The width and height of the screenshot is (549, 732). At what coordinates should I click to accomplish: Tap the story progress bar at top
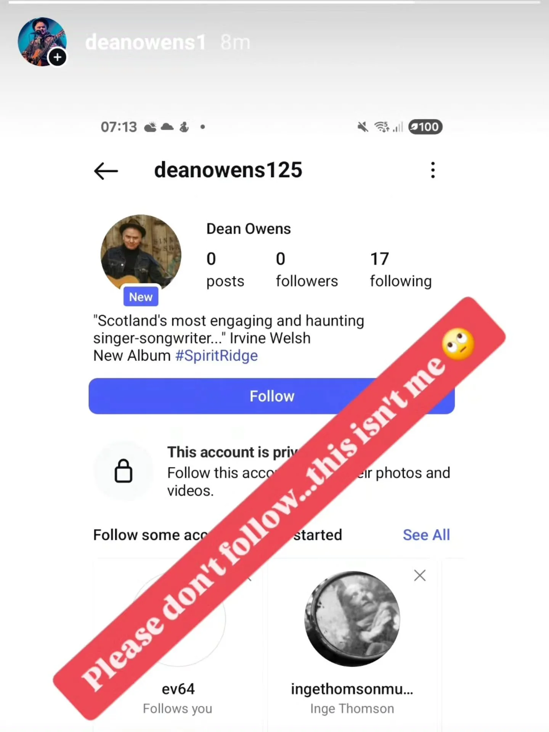pyautogui.click(x=274, y=2)
